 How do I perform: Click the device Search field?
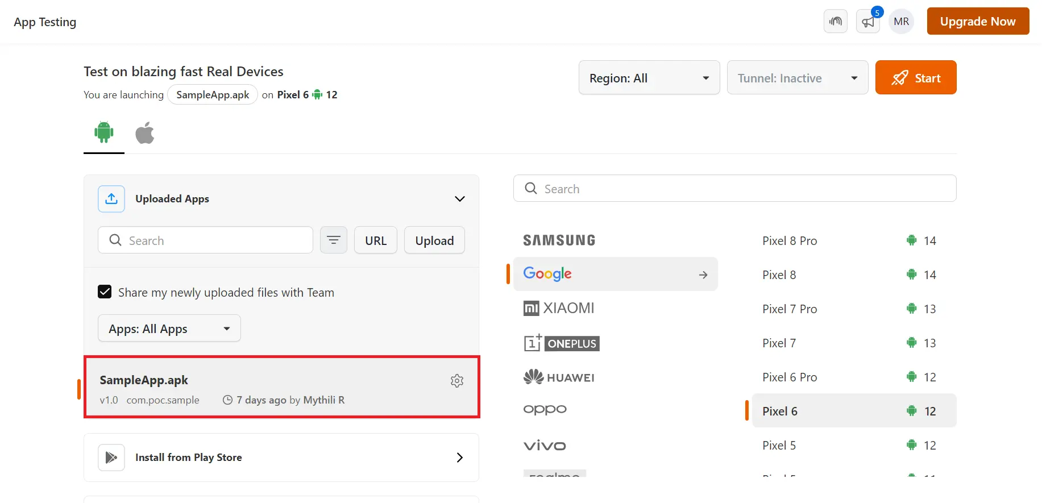point(734,189)
